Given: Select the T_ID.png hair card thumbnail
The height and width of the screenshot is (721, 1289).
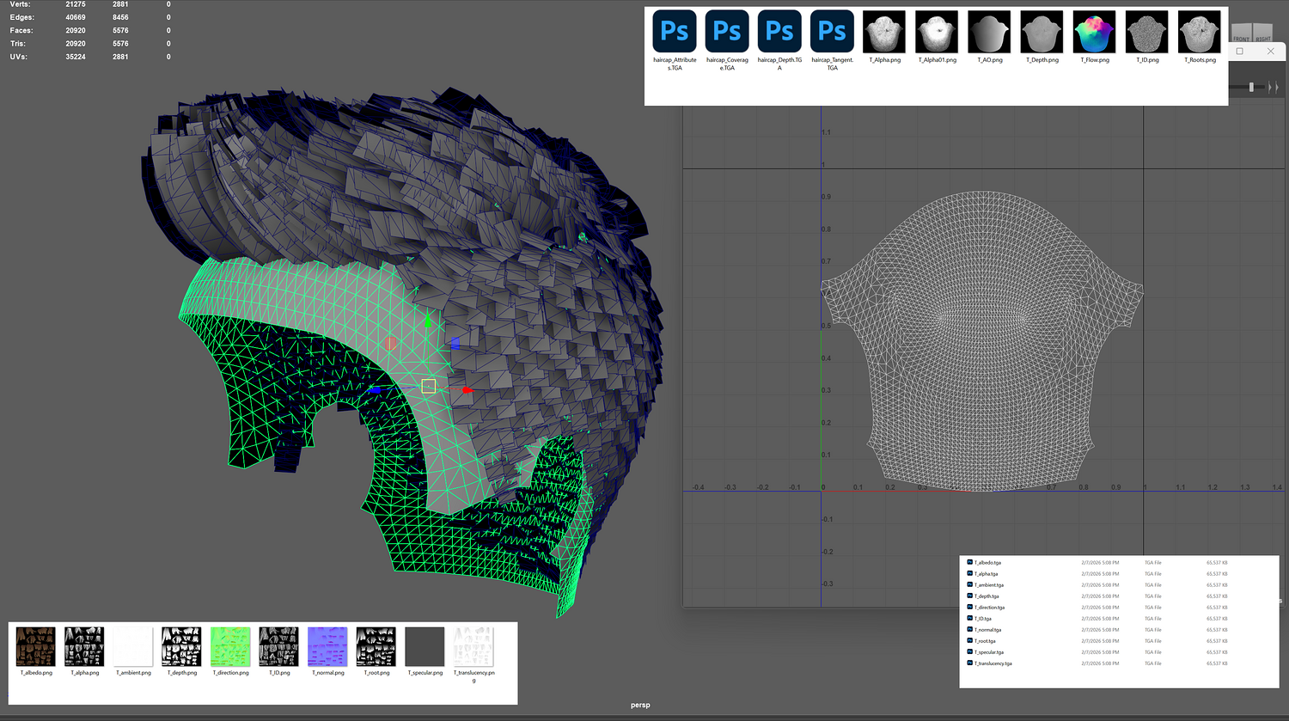Looking at the screenshot, I should click(279, 646).
